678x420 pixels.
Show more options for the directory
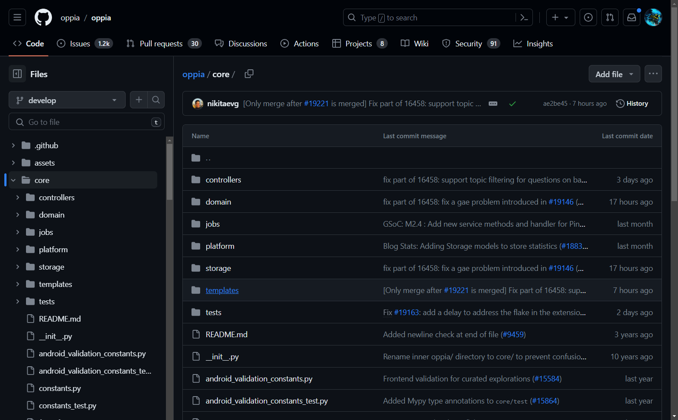pyautogui.click(x=653, y=74)
